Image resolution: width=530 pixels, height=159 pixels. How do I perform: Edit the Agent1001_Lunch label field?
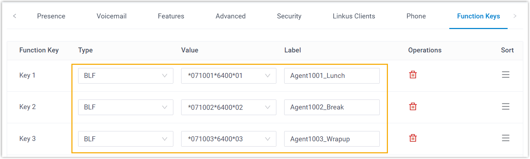point(332,75)
